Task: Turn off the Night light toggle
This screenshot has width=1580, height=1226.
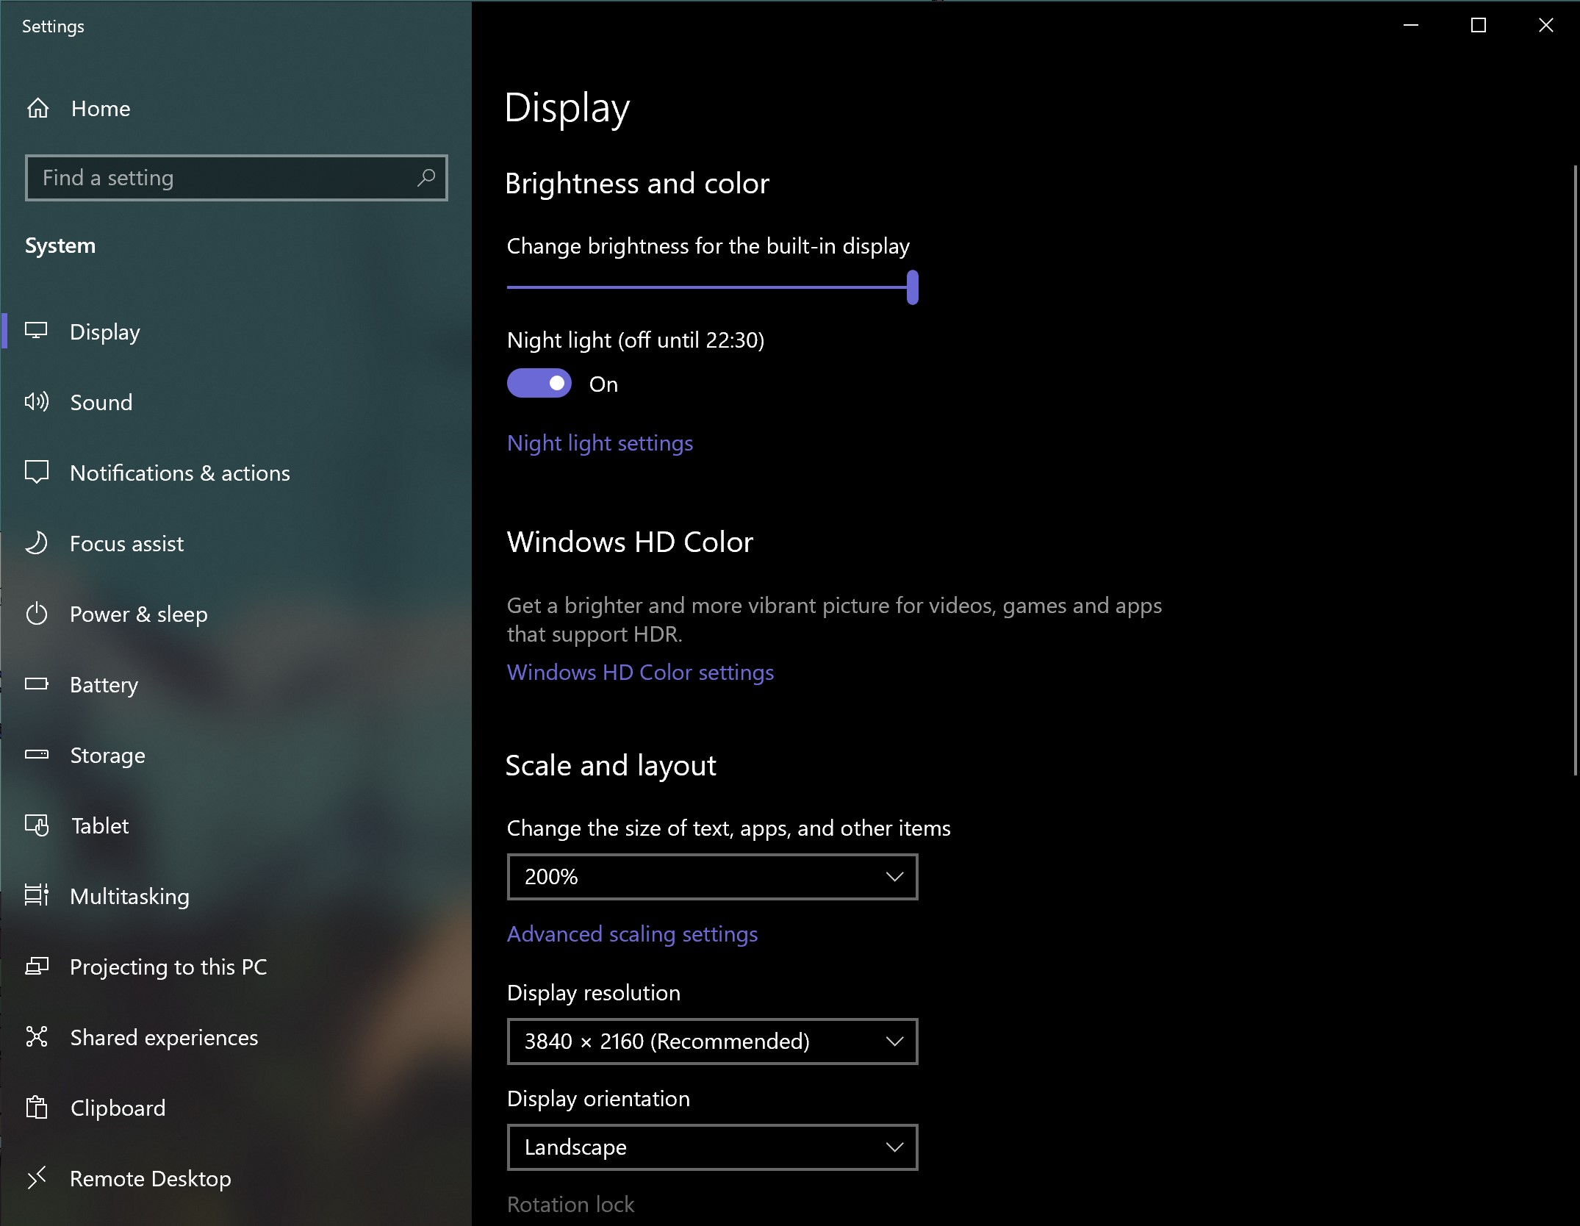Action: click(539, 383)
